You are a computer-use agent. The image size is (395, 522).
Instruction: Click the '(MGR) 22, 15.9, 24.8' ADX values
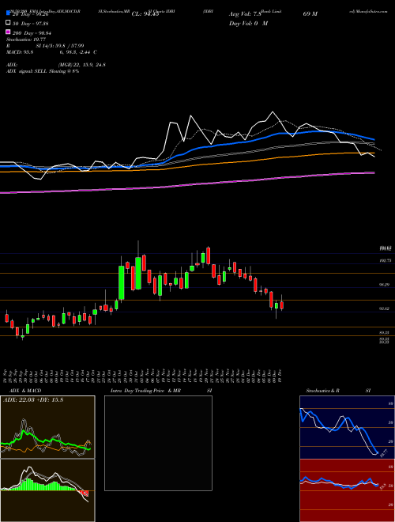(81, 65)
